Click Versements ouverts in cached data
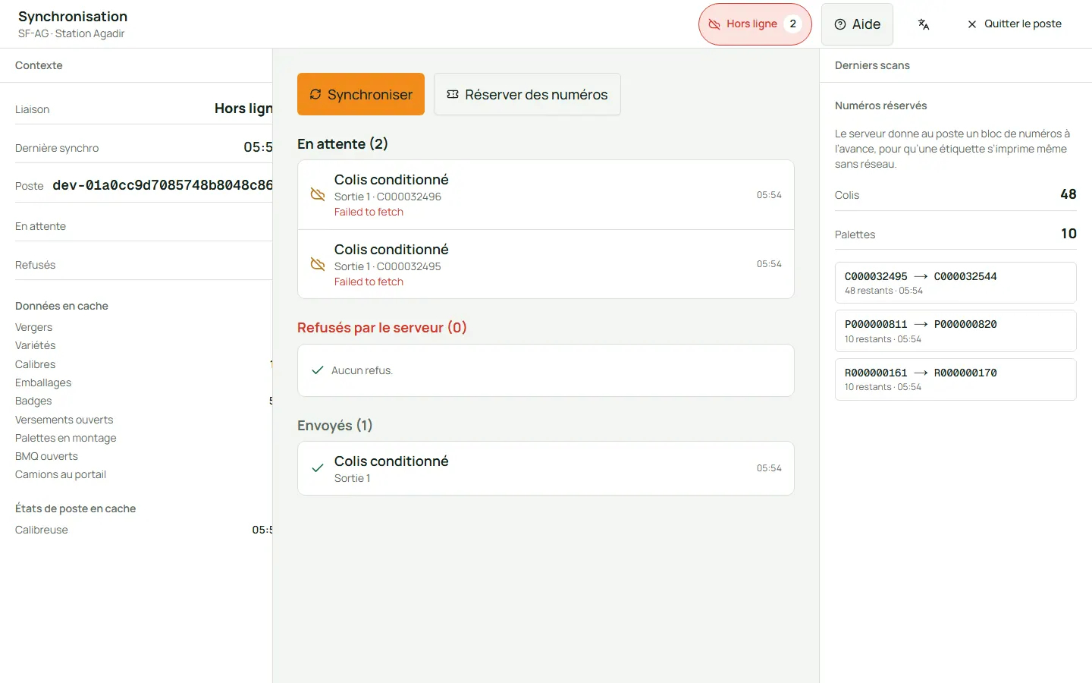The image size is (1092, 683). [x=64, y=420]
